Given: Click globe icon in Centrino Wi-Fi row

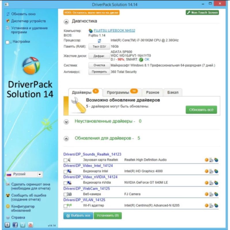Looking at the screenshot, I should click(216, 205).
